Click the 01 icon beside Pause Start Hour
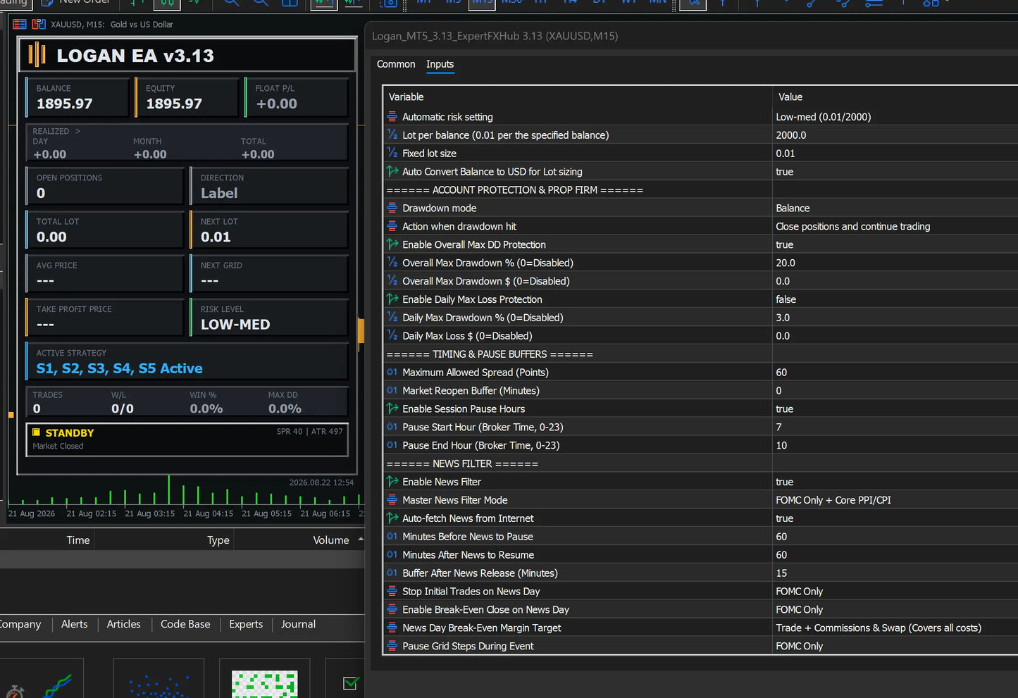The width and height of the screenshot is (1018, 698). tap(392, 427)
